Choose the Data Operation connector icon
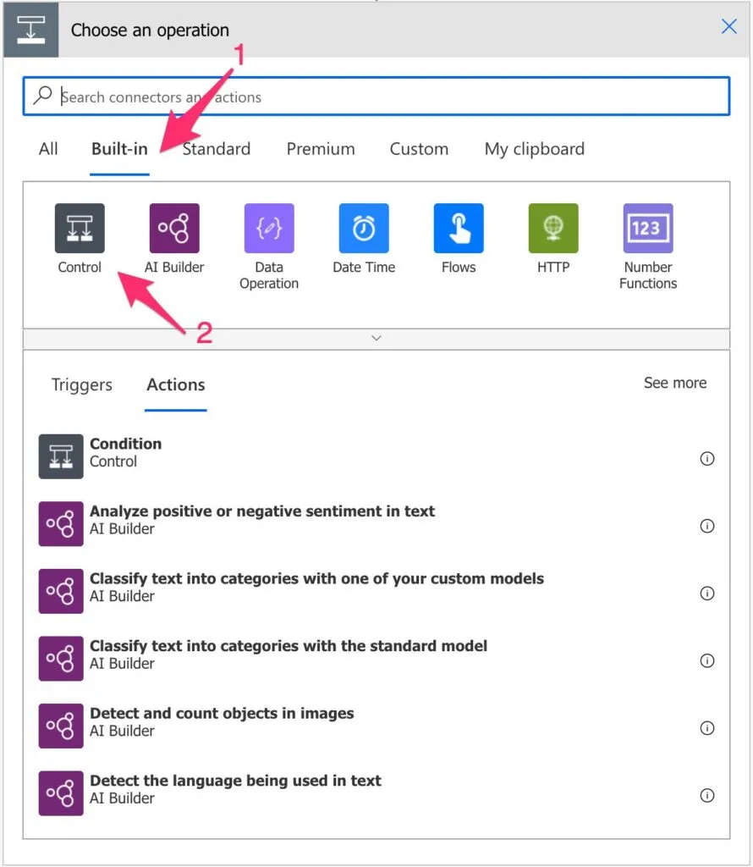The image size is (753, 867). point(269,229)
